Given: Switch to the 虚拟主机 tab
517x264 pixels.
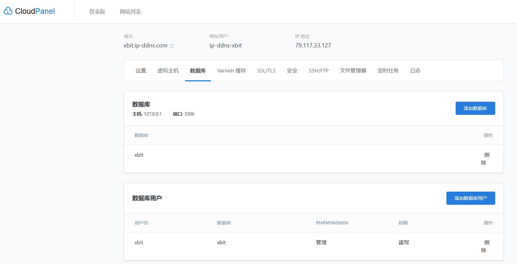Looking at the screenshot, I should 168,70.
